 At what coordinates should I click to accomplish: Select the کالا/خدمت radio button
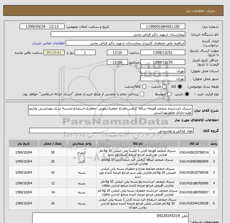[x=144, y=87]
